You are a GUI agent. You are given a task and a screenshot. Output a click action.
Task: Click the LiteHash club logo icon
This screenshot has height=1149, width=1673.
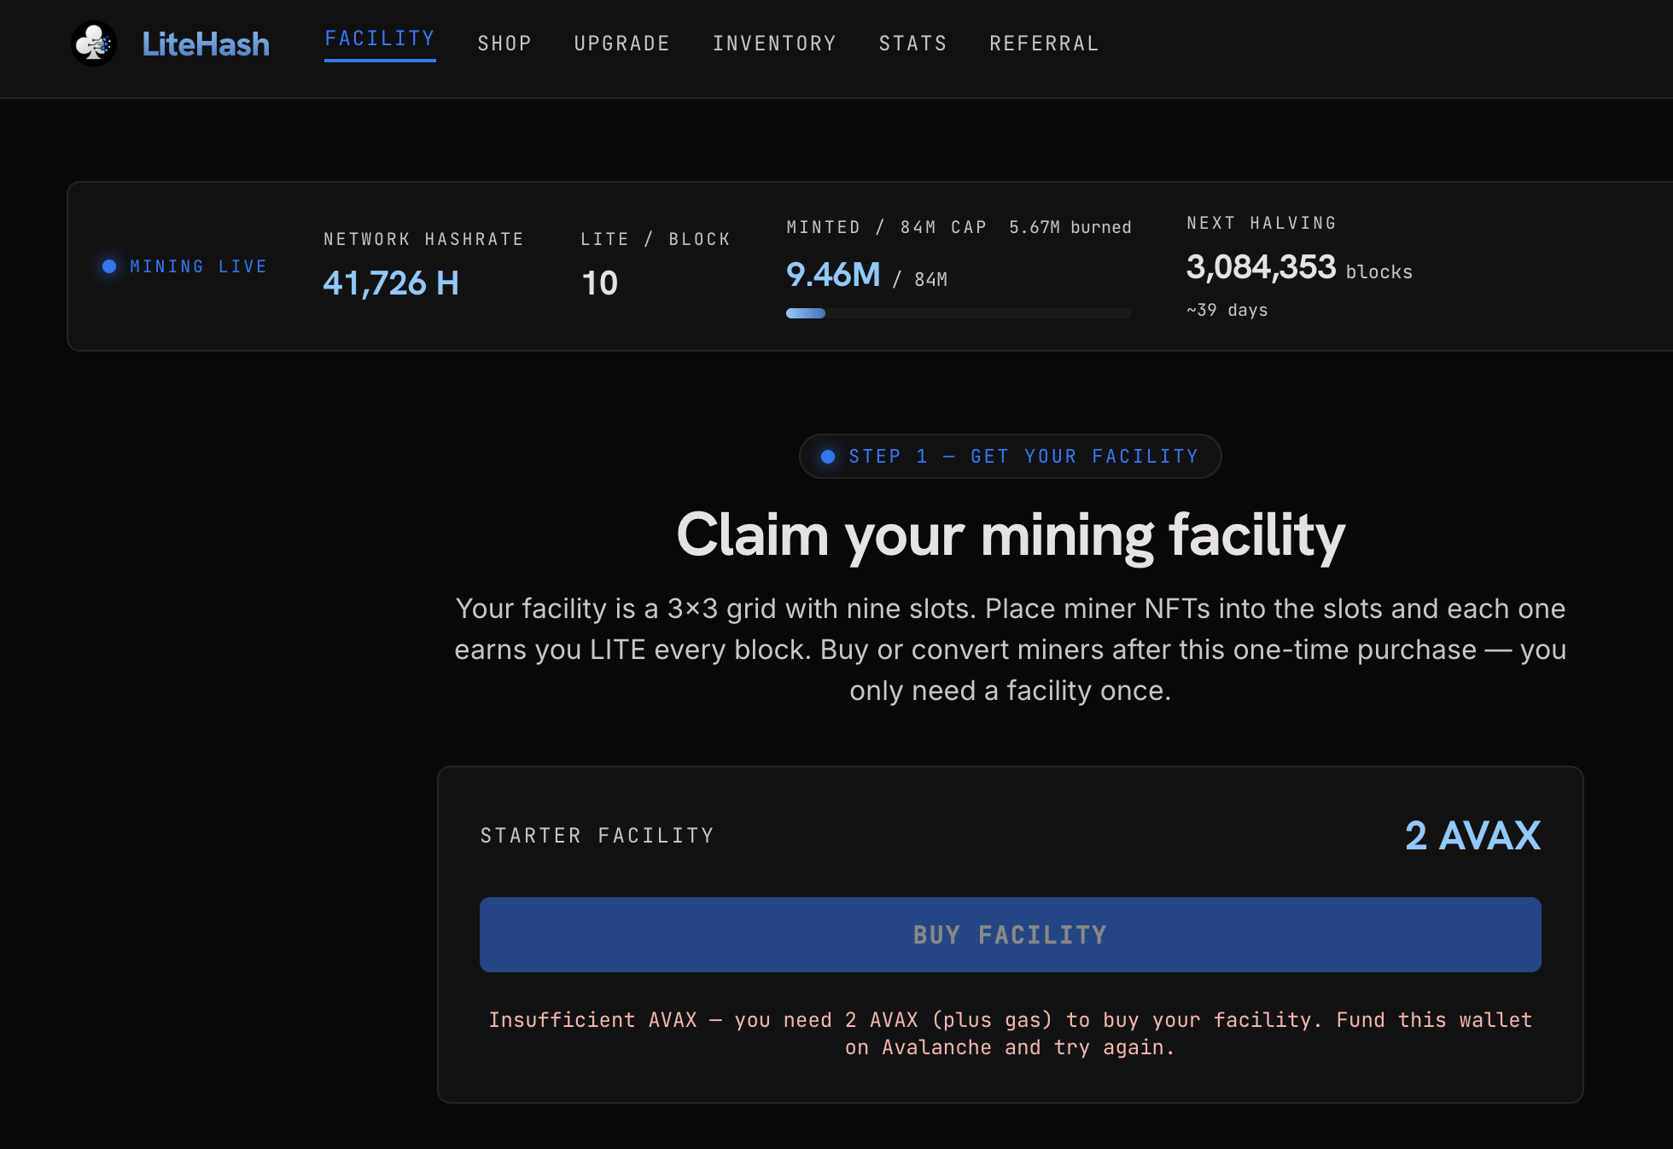coord(94,44)
